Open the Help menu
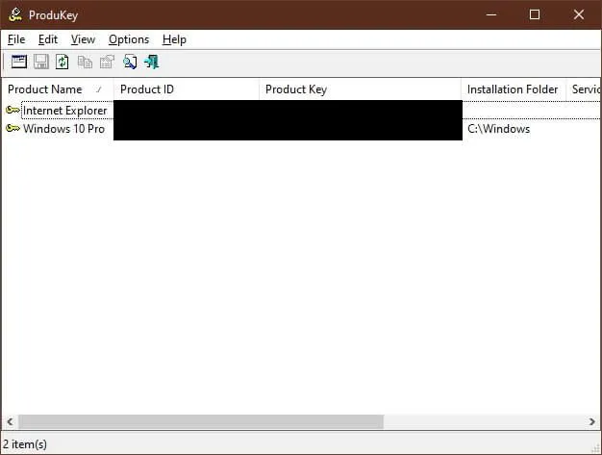Viewport: 602px width, 455px height. coord(174,39)
